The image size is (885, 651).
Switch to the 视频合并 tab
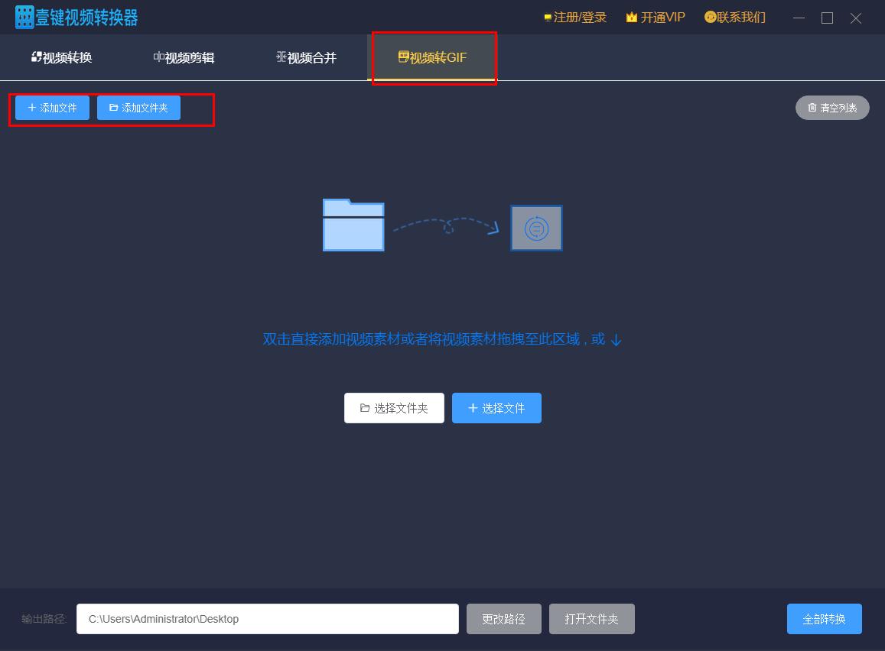point(306,56)
